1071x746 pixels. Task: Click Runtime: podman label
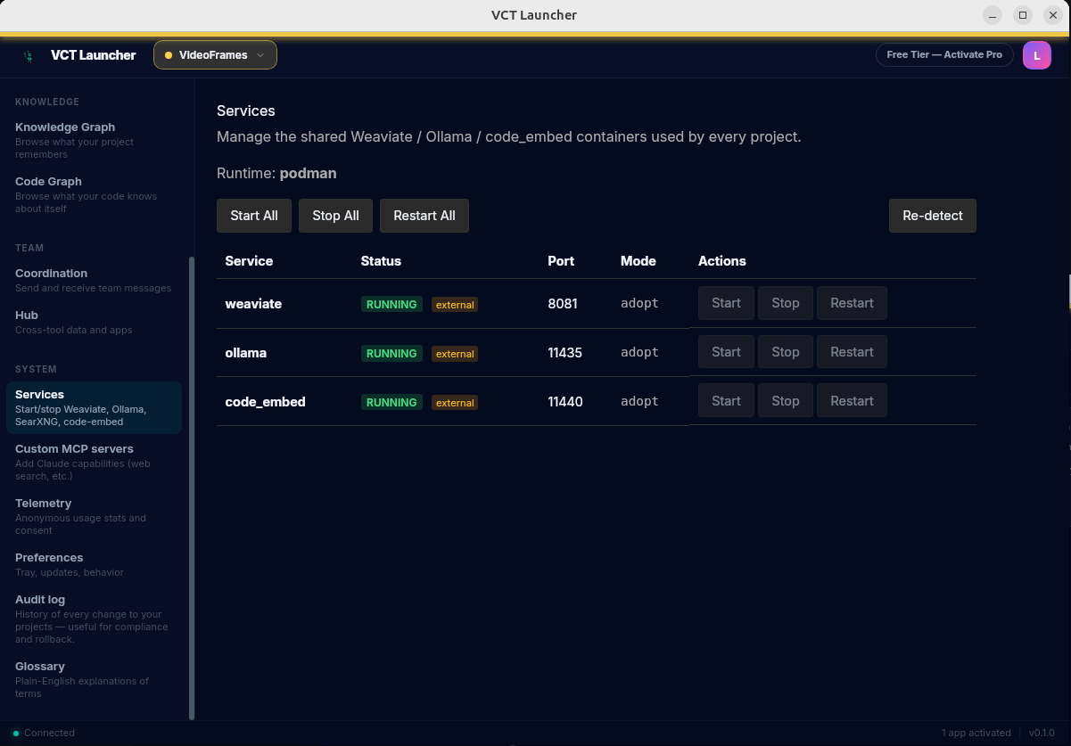(x=276, y=173)
